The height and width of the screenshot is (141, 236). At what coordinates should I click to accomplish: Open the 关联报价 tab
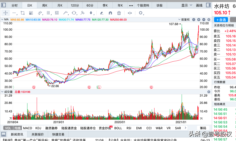pos(38,134)
